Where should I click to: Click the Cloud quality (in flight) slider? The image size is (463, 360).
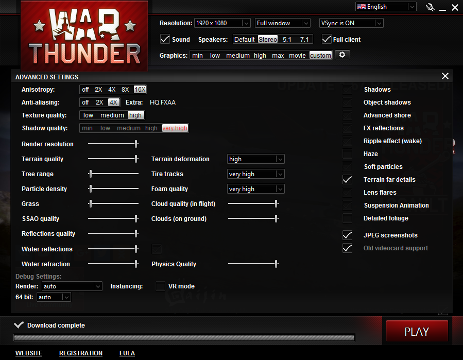pos(253,203)
